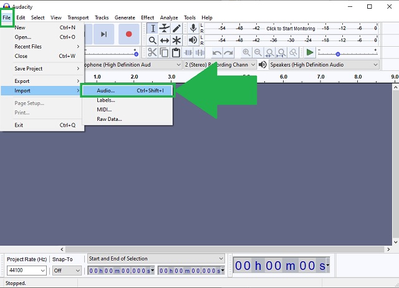
Task: Click the green Play-at-Speed button
Action: pyautogui.click(x=310, y=52)
